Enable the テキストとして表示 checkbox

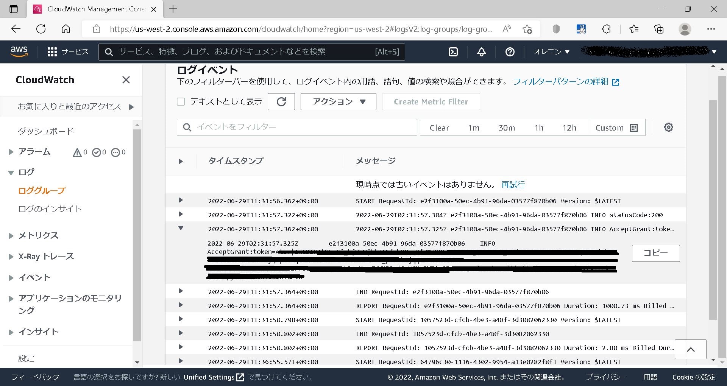pyautogui.click(x=181, y=101)
